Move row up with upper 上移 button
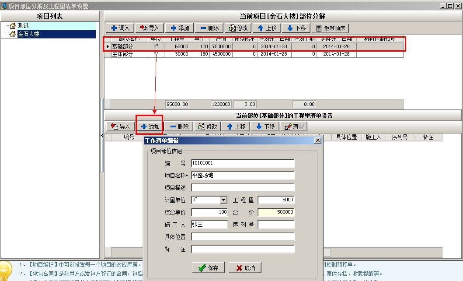463x281 pixels. 267,28
